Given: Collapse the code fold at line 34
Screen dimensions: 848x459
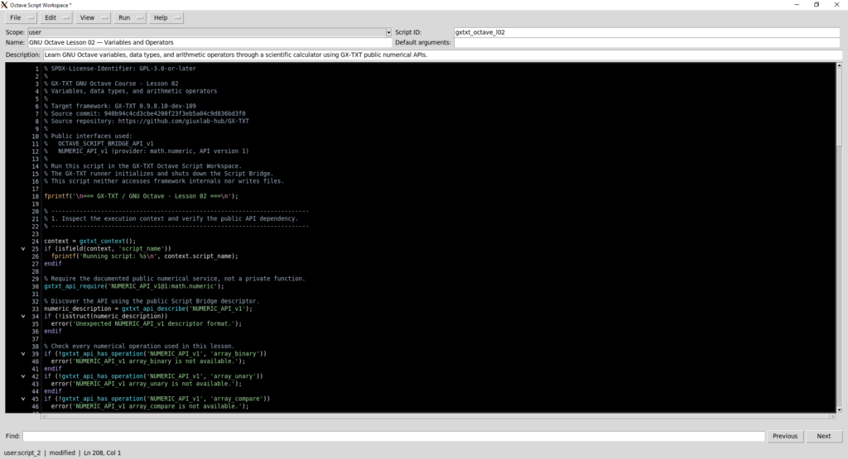Looking at the screenshot, I should pos(22,317).
